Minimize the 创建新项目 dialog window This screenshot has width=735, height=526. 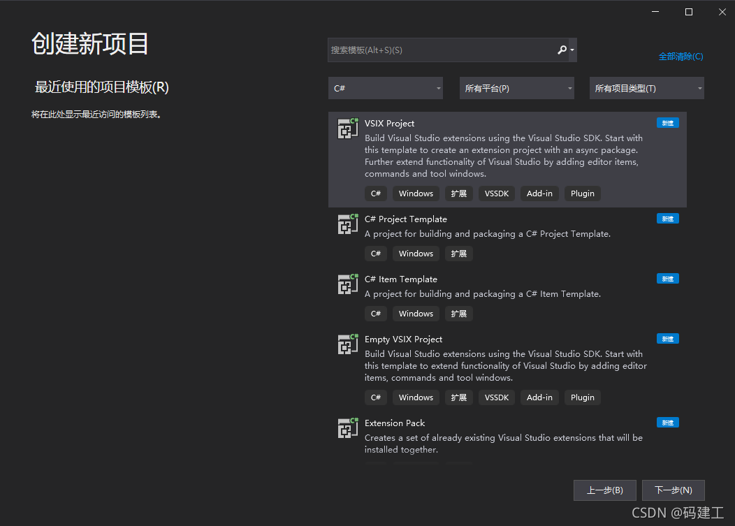click(x=655, y=12)
